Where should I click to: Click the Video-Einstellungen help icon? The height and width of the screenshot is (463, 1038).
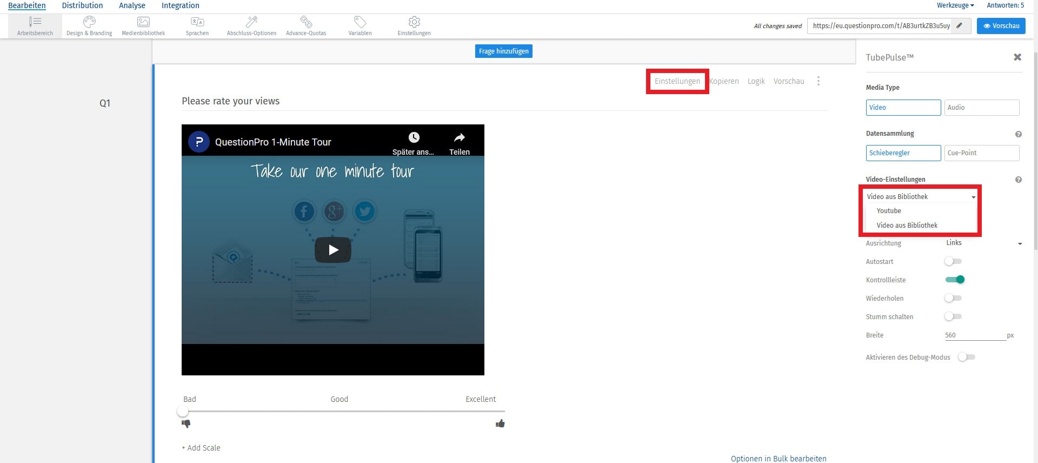[1018, 180]
